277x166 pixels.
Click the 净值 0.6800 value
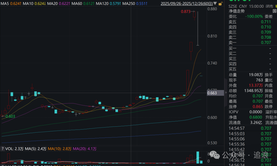point(256,117)
